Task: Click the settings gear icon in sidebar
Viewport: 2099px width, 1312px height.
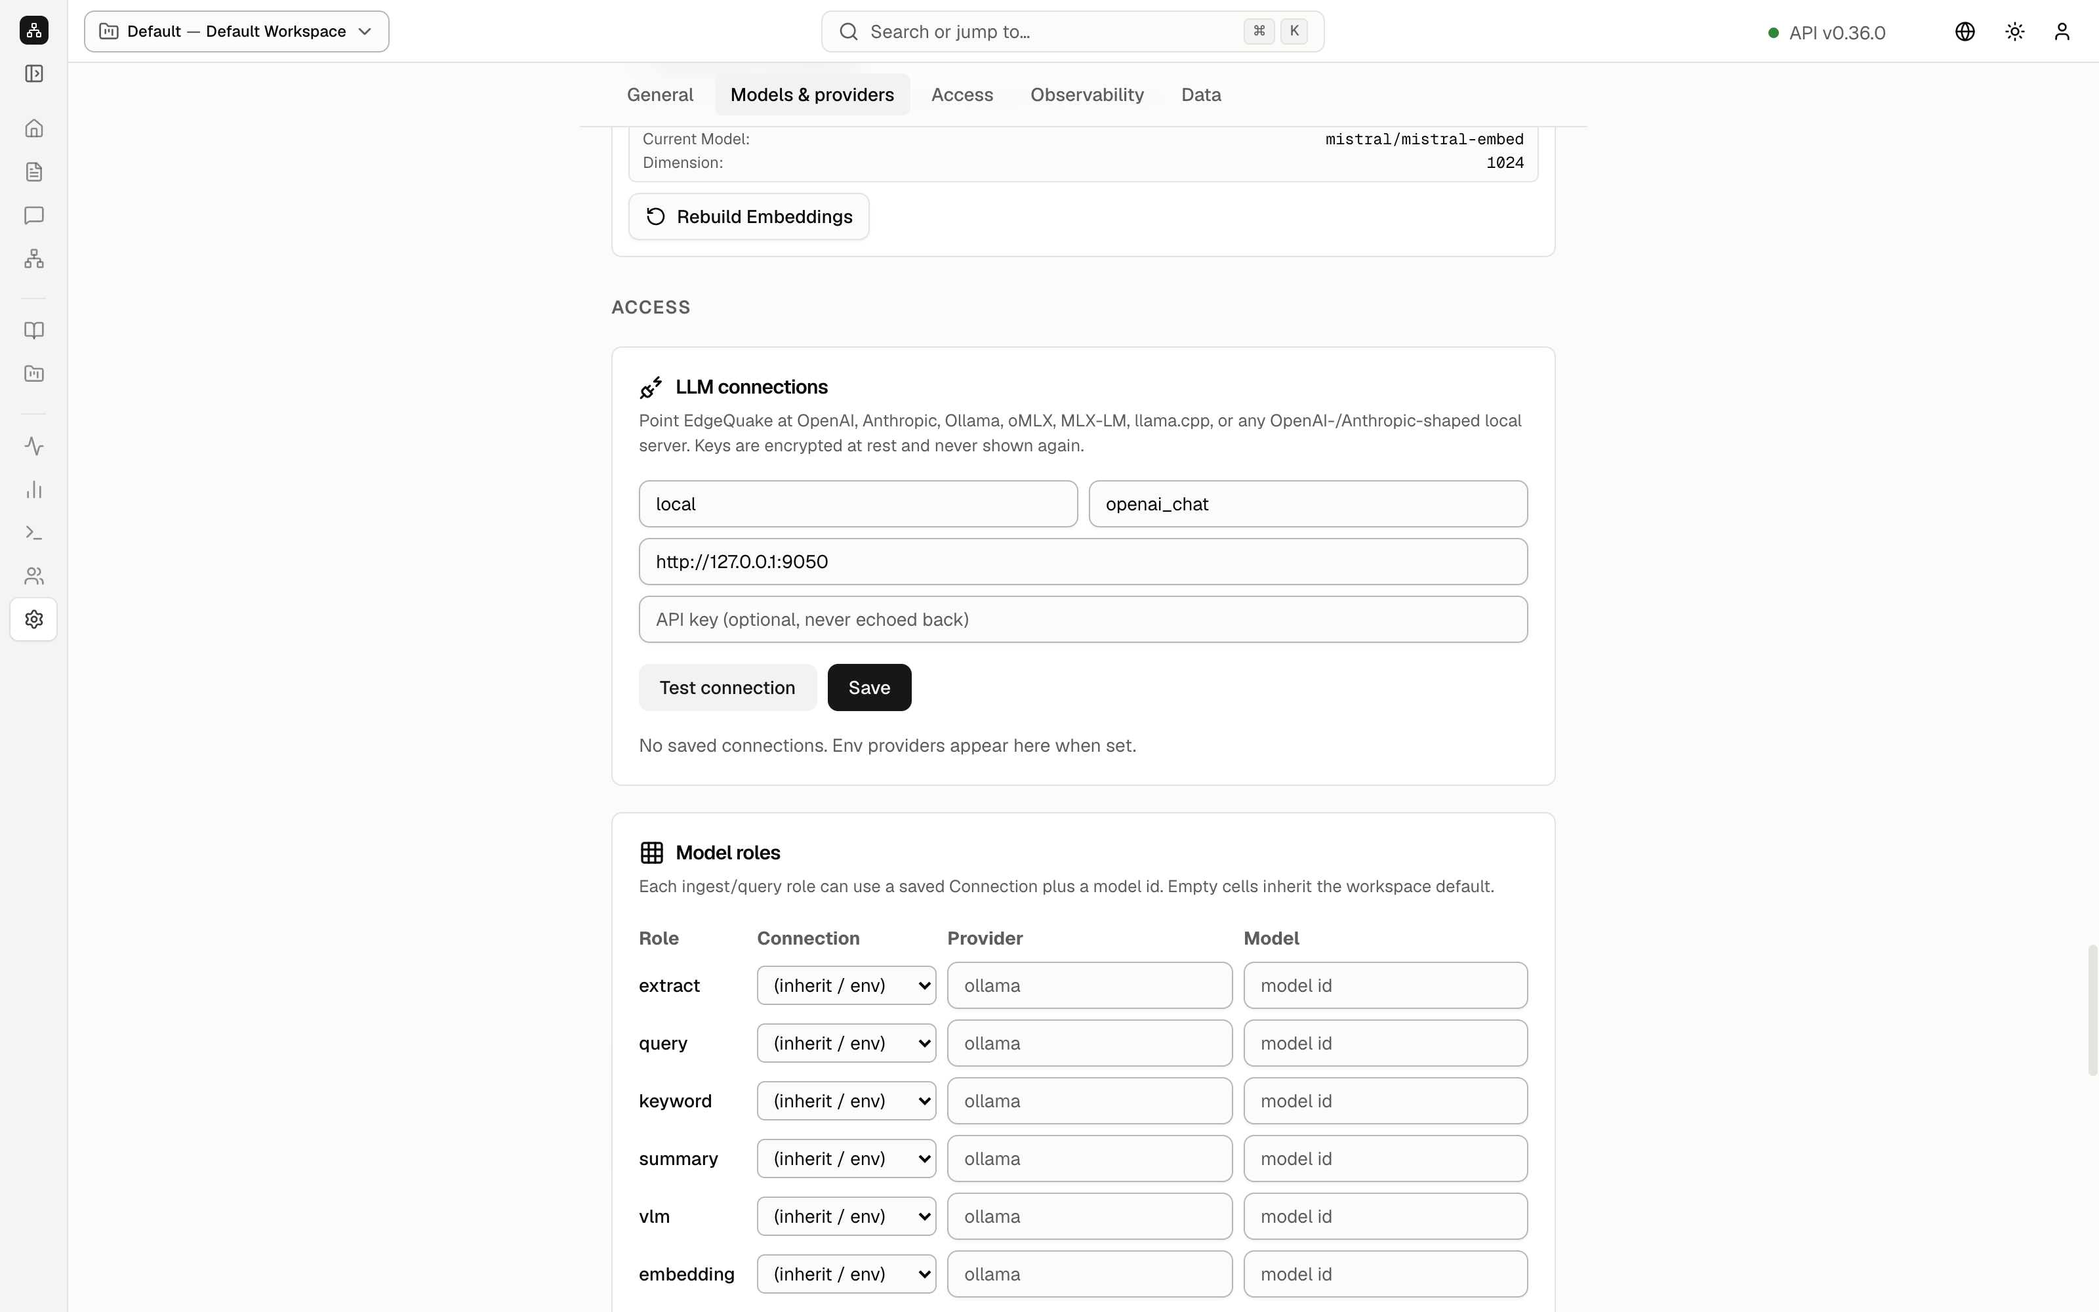Action: 34,619
